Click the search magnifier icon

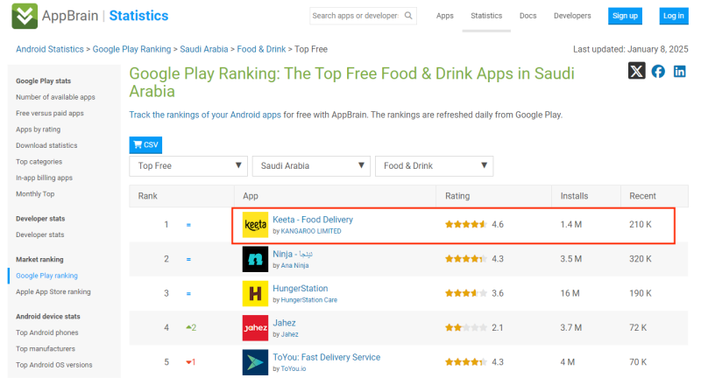(x=408, y=16)
